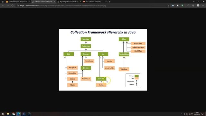Click the Iterable box in diagram
206x116 pixels.
point(86,39)
